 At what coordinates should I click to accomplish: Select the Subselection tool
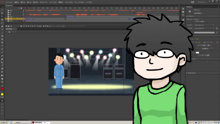pos(2,13)
